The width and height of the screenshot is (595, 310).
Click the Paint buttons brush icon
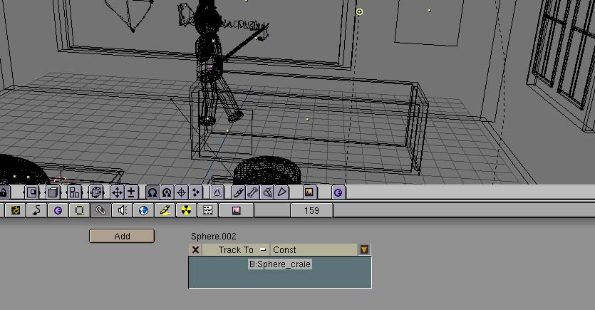coord(165,210)
